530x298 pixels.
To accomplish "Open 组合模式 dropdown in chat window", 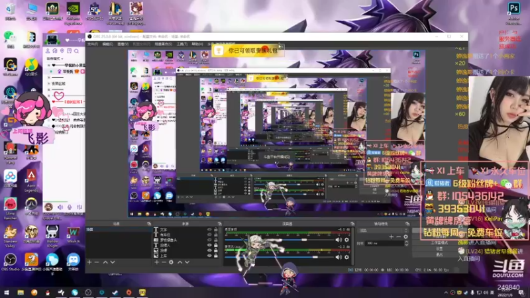I will [55, 58].
